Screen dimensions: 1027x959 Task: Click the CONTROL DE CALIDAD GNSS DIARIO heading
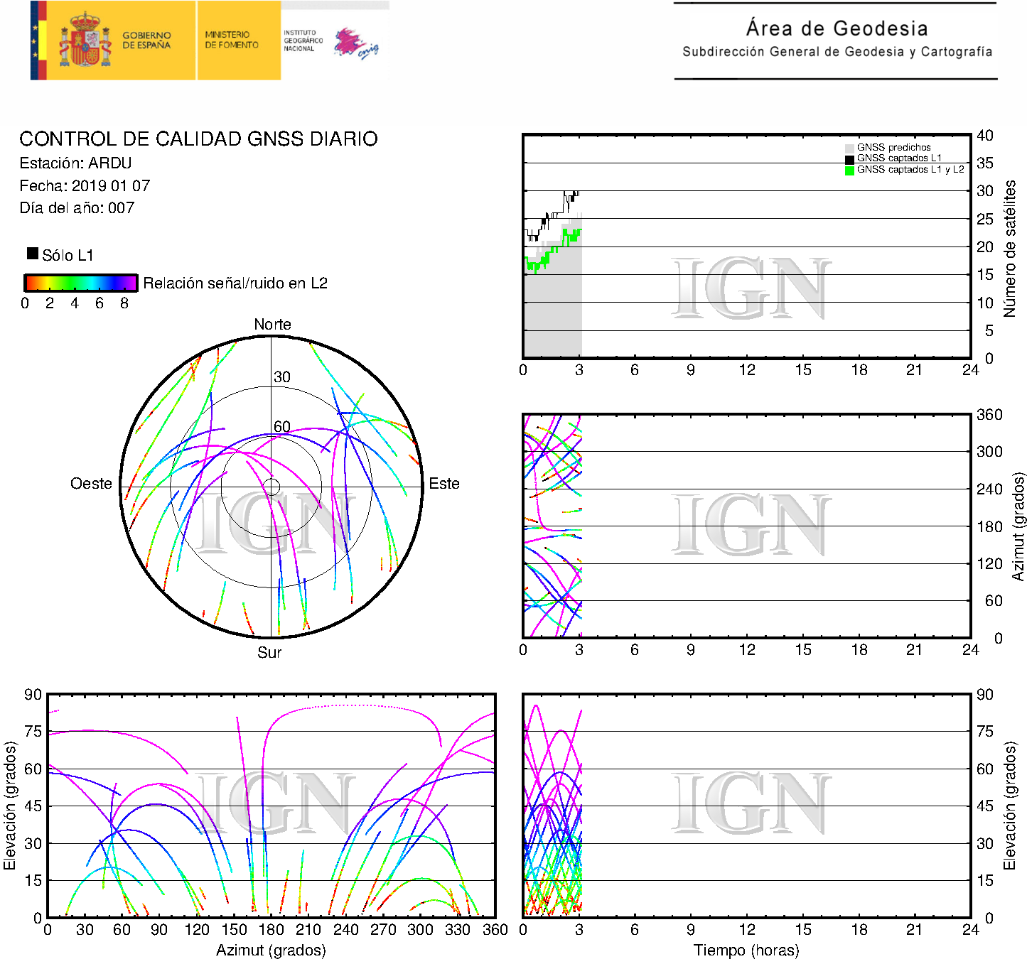tap(198, 139)
